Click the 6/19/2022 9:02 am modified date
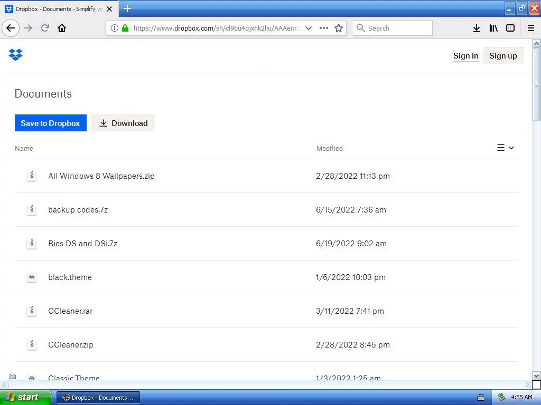Viewport: 541px width, 405px height. click(351, 244)
